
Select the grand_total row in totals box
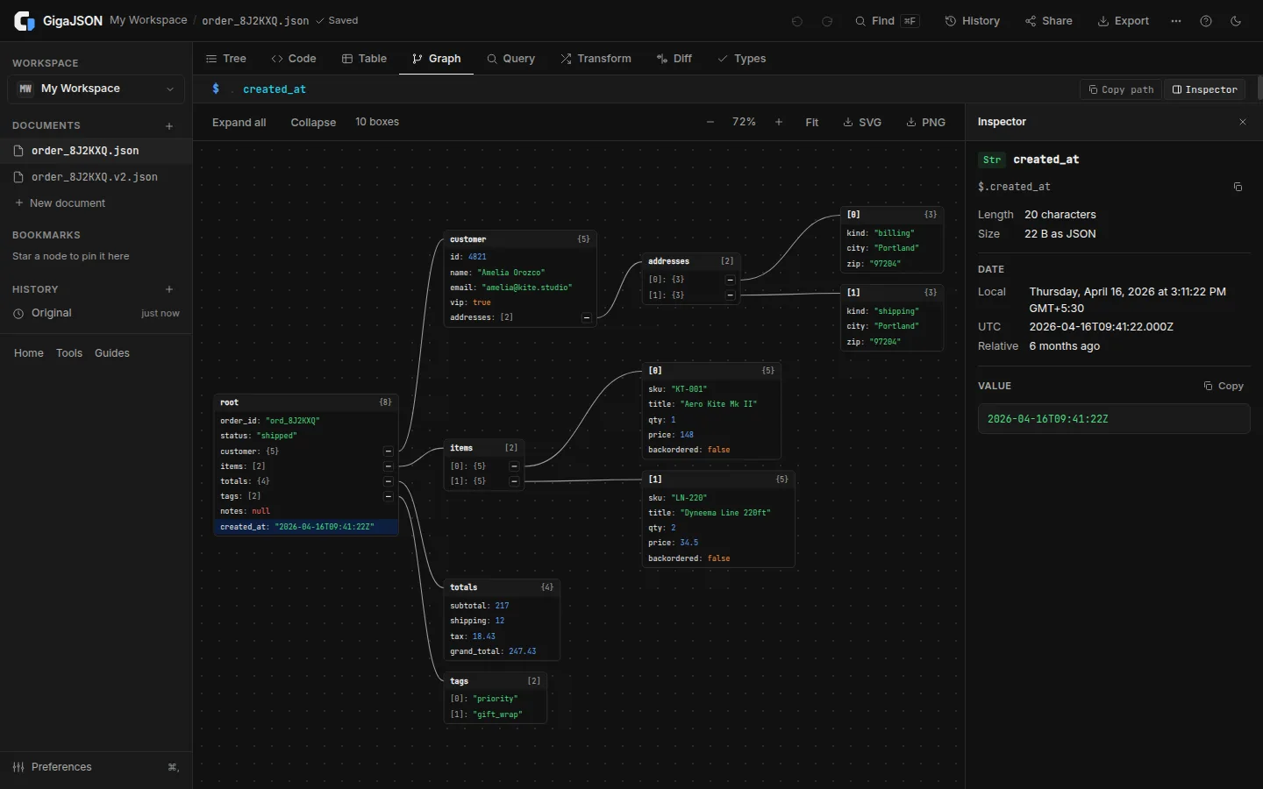502,651
